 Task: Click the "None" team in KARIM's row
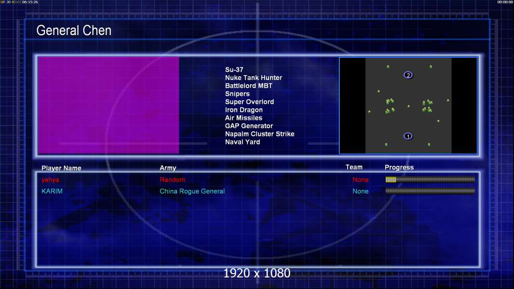click(360, 191)
